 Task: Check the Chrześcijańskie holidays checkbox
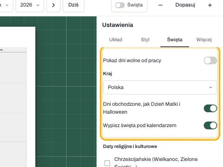(107, 163)
